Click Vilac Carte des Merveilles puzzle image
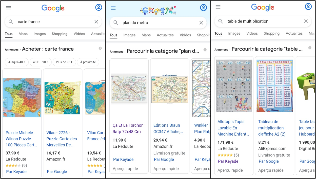Image resolution: width=316 pixels, height=179 pixels. pyautogui.click(x=63, y=98)
